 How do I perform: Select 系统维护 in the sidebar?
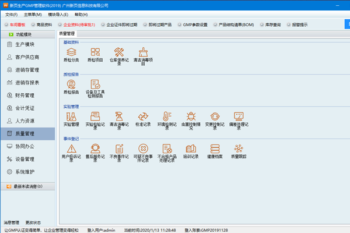point(27,172)
